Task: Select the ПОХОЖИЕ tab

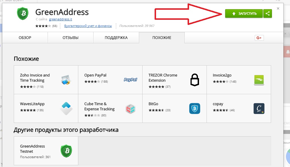Action: click(162, 38)
